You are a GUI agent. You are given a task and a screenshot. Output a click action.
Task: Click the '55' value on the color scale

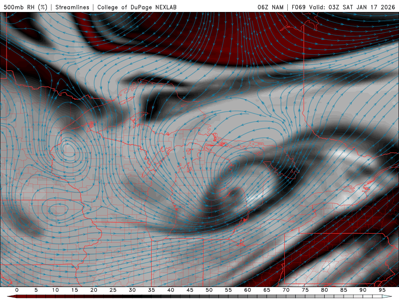228,290
